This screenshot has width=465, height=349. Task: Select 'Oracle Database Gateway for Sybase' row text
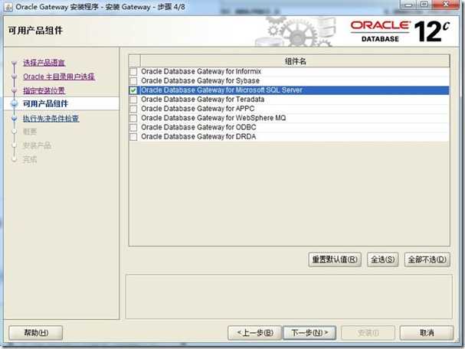click(200, 80)
